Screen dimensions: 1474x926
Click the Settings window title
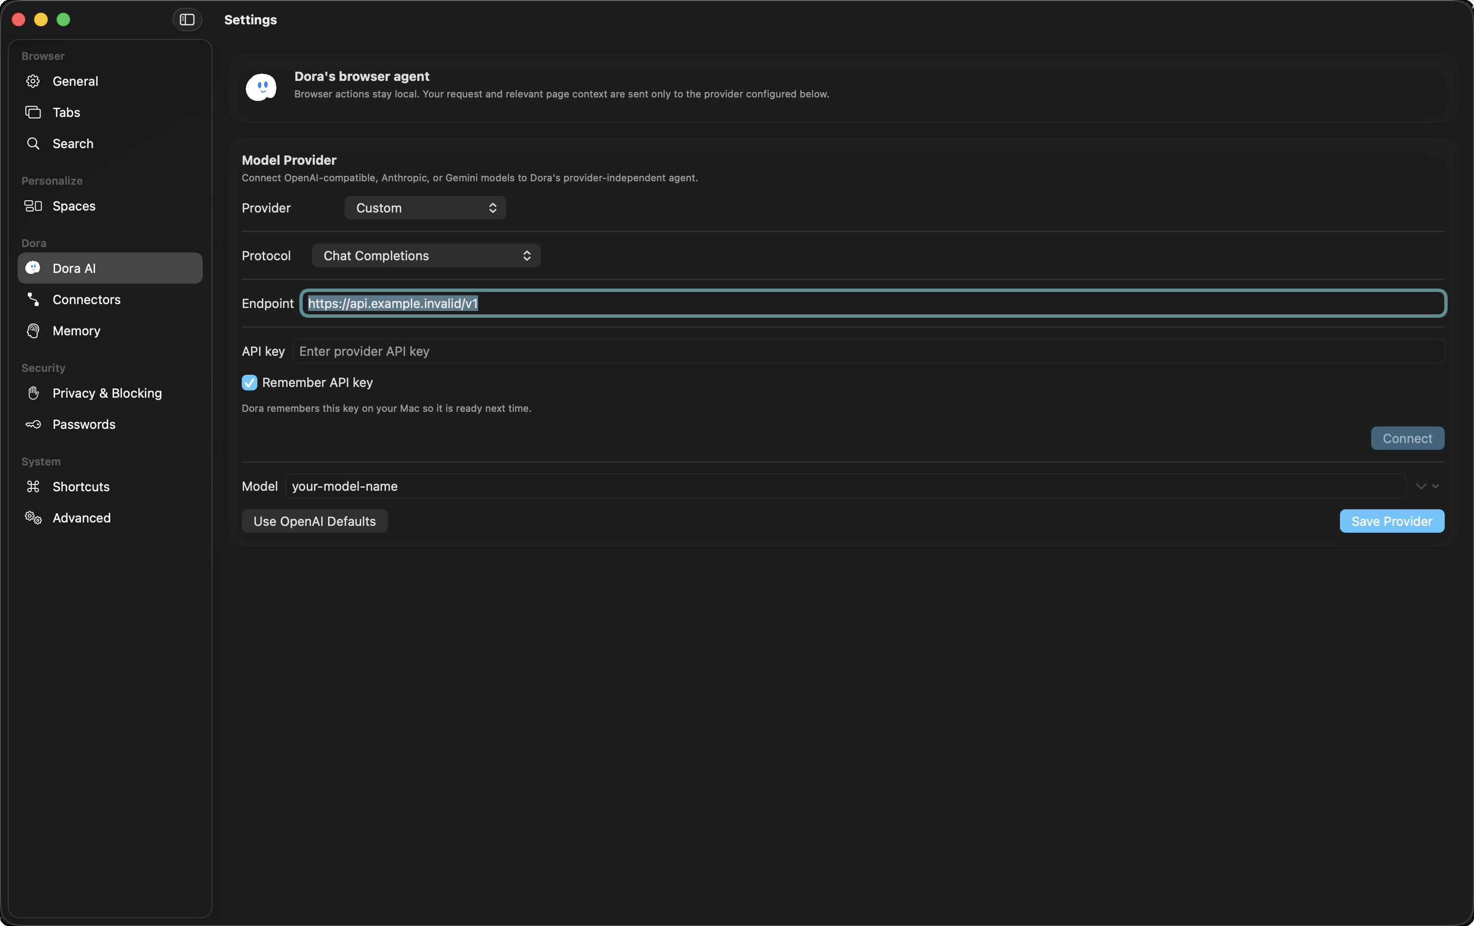click(251, 19)
